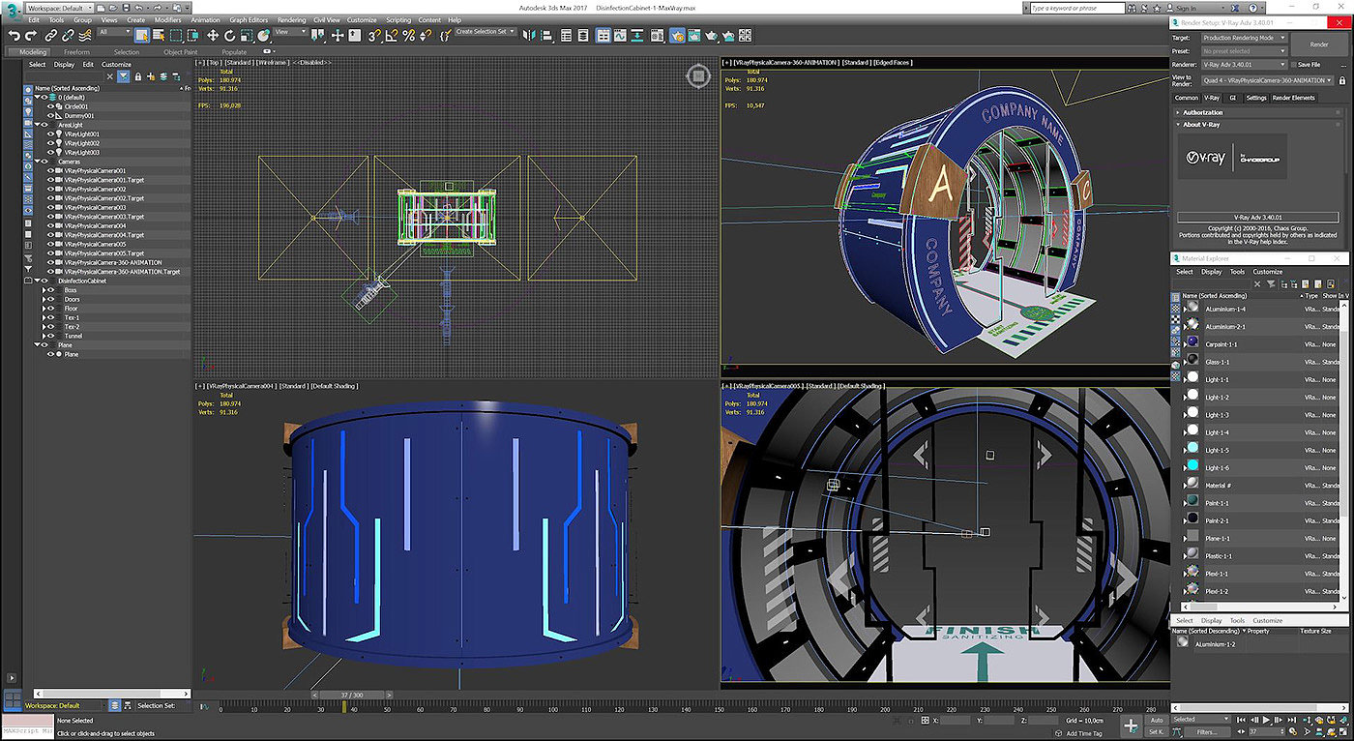Expand the Authorization rollout
The width and height of the screenshot is (1354, 741).
(1203, 112)
